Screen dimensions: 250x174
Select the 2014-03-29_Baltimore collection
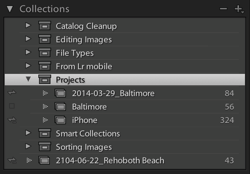(x=113, y=93)
